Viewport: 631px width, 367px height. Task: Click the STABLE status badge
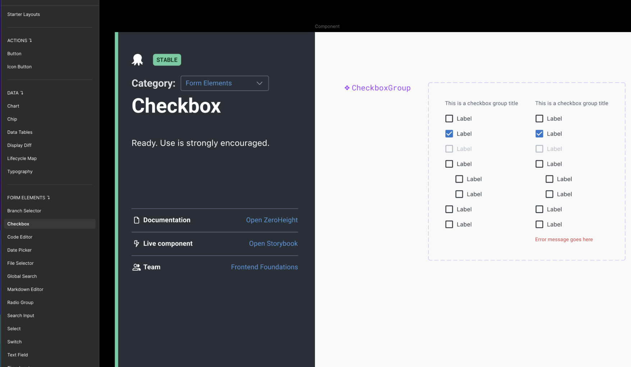click(167, 60)
